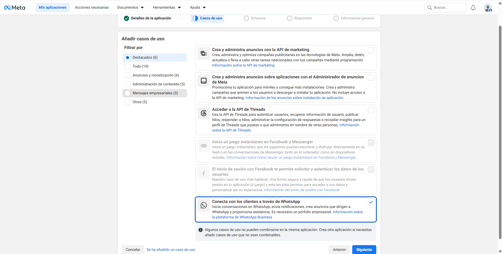Screen dimensions: 502x254
Task: Click the Añadir casos de uso heading
Action: pyautogui.click(x=143, y=39)
